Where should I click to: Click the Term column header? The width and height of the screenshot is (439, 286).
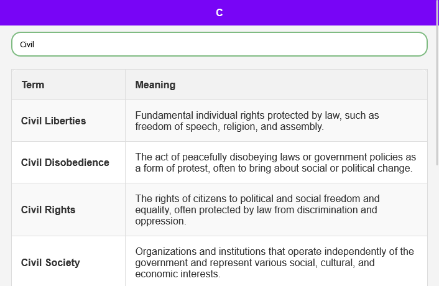click(33, 85)
